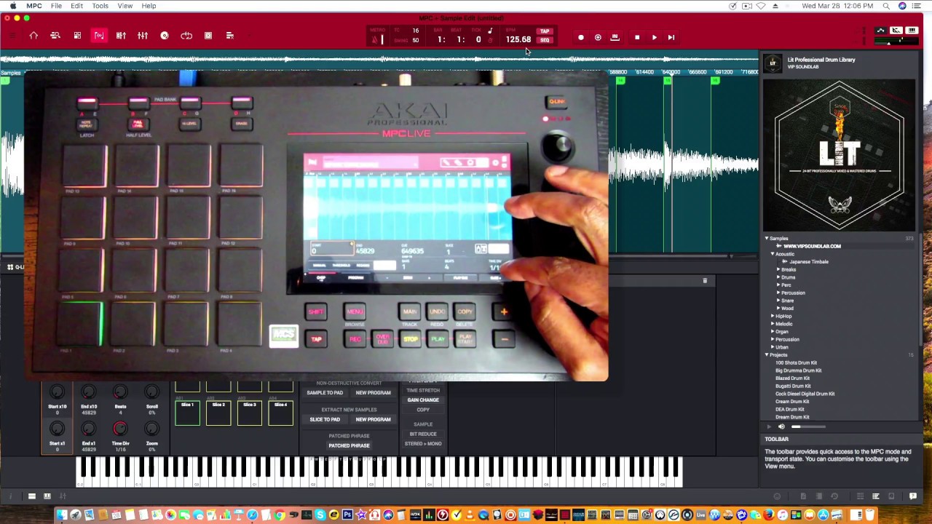The height and width of the screenshot is (524, 932).
Task: Switch to the grid view icon
Action: (77, 36)
